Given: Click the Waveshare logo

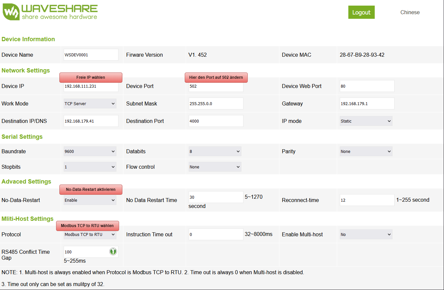Looking at the screenshot, I should [50, 13].
